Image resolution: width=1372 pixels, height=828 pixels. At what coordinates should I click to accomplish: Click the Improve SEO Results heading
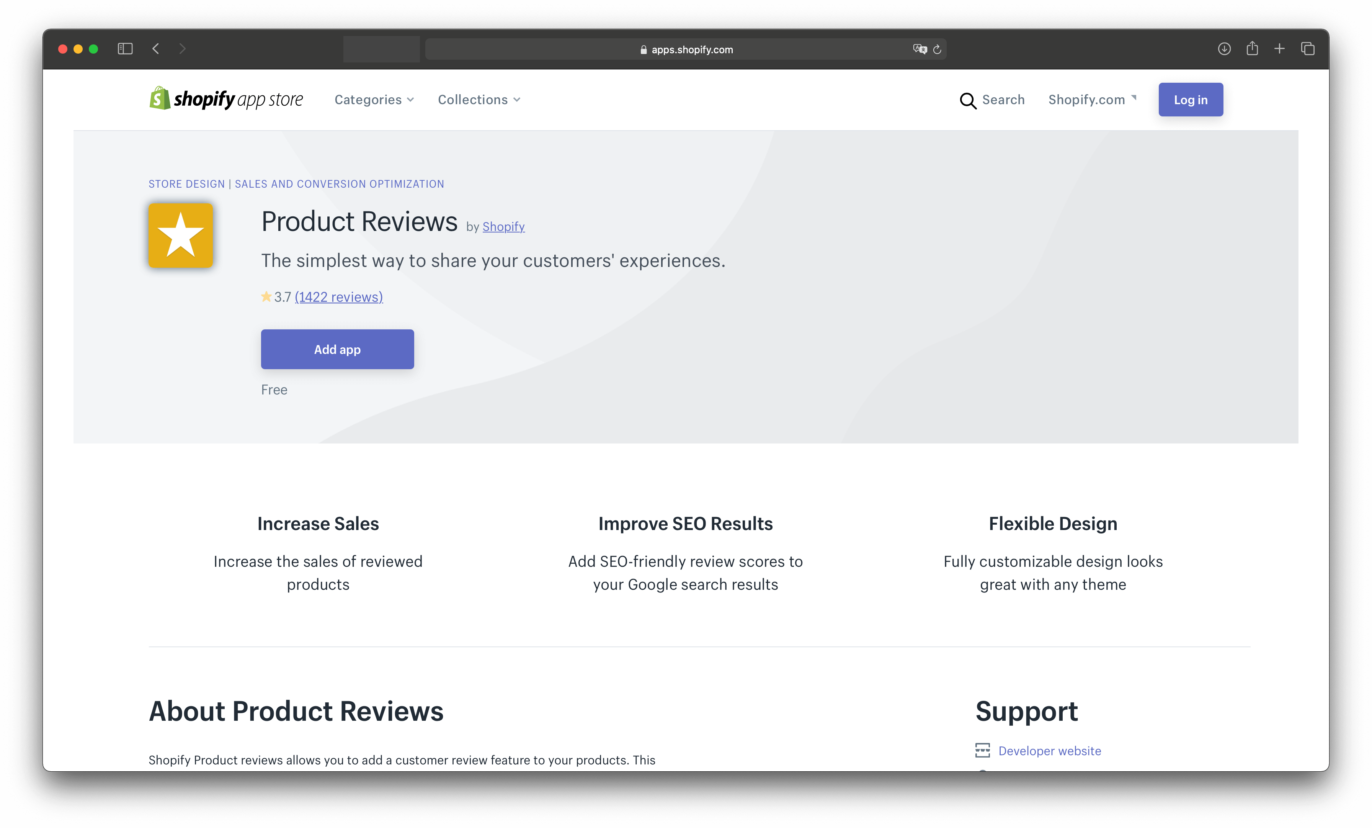point(686,524)
